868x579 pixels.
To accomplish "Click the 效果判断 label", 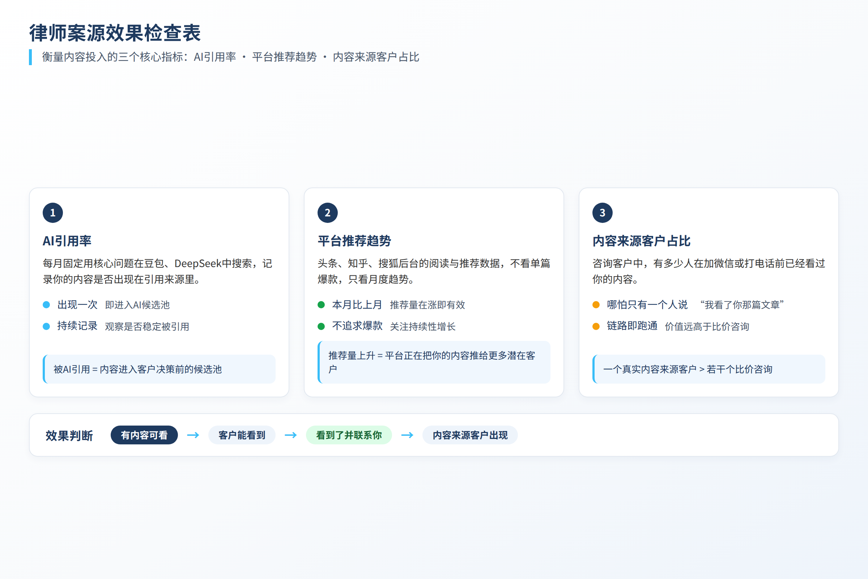I will coord(69,436).
